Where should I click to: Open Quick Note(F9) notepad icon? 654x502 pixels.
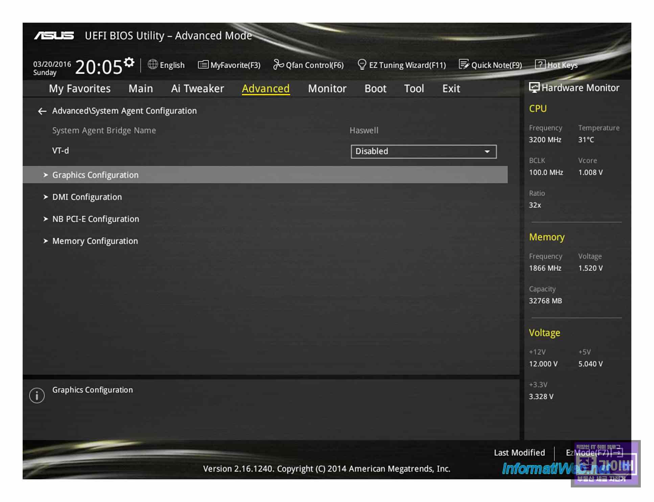[463, 64]
